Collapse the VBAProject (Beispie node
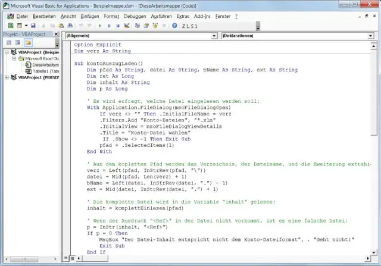Viewport: 381px width, 266px height. click(x=7, y=52)
